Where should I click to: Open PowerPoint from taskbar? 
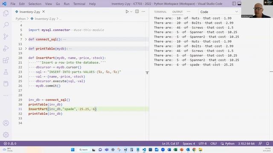point(182,150)
